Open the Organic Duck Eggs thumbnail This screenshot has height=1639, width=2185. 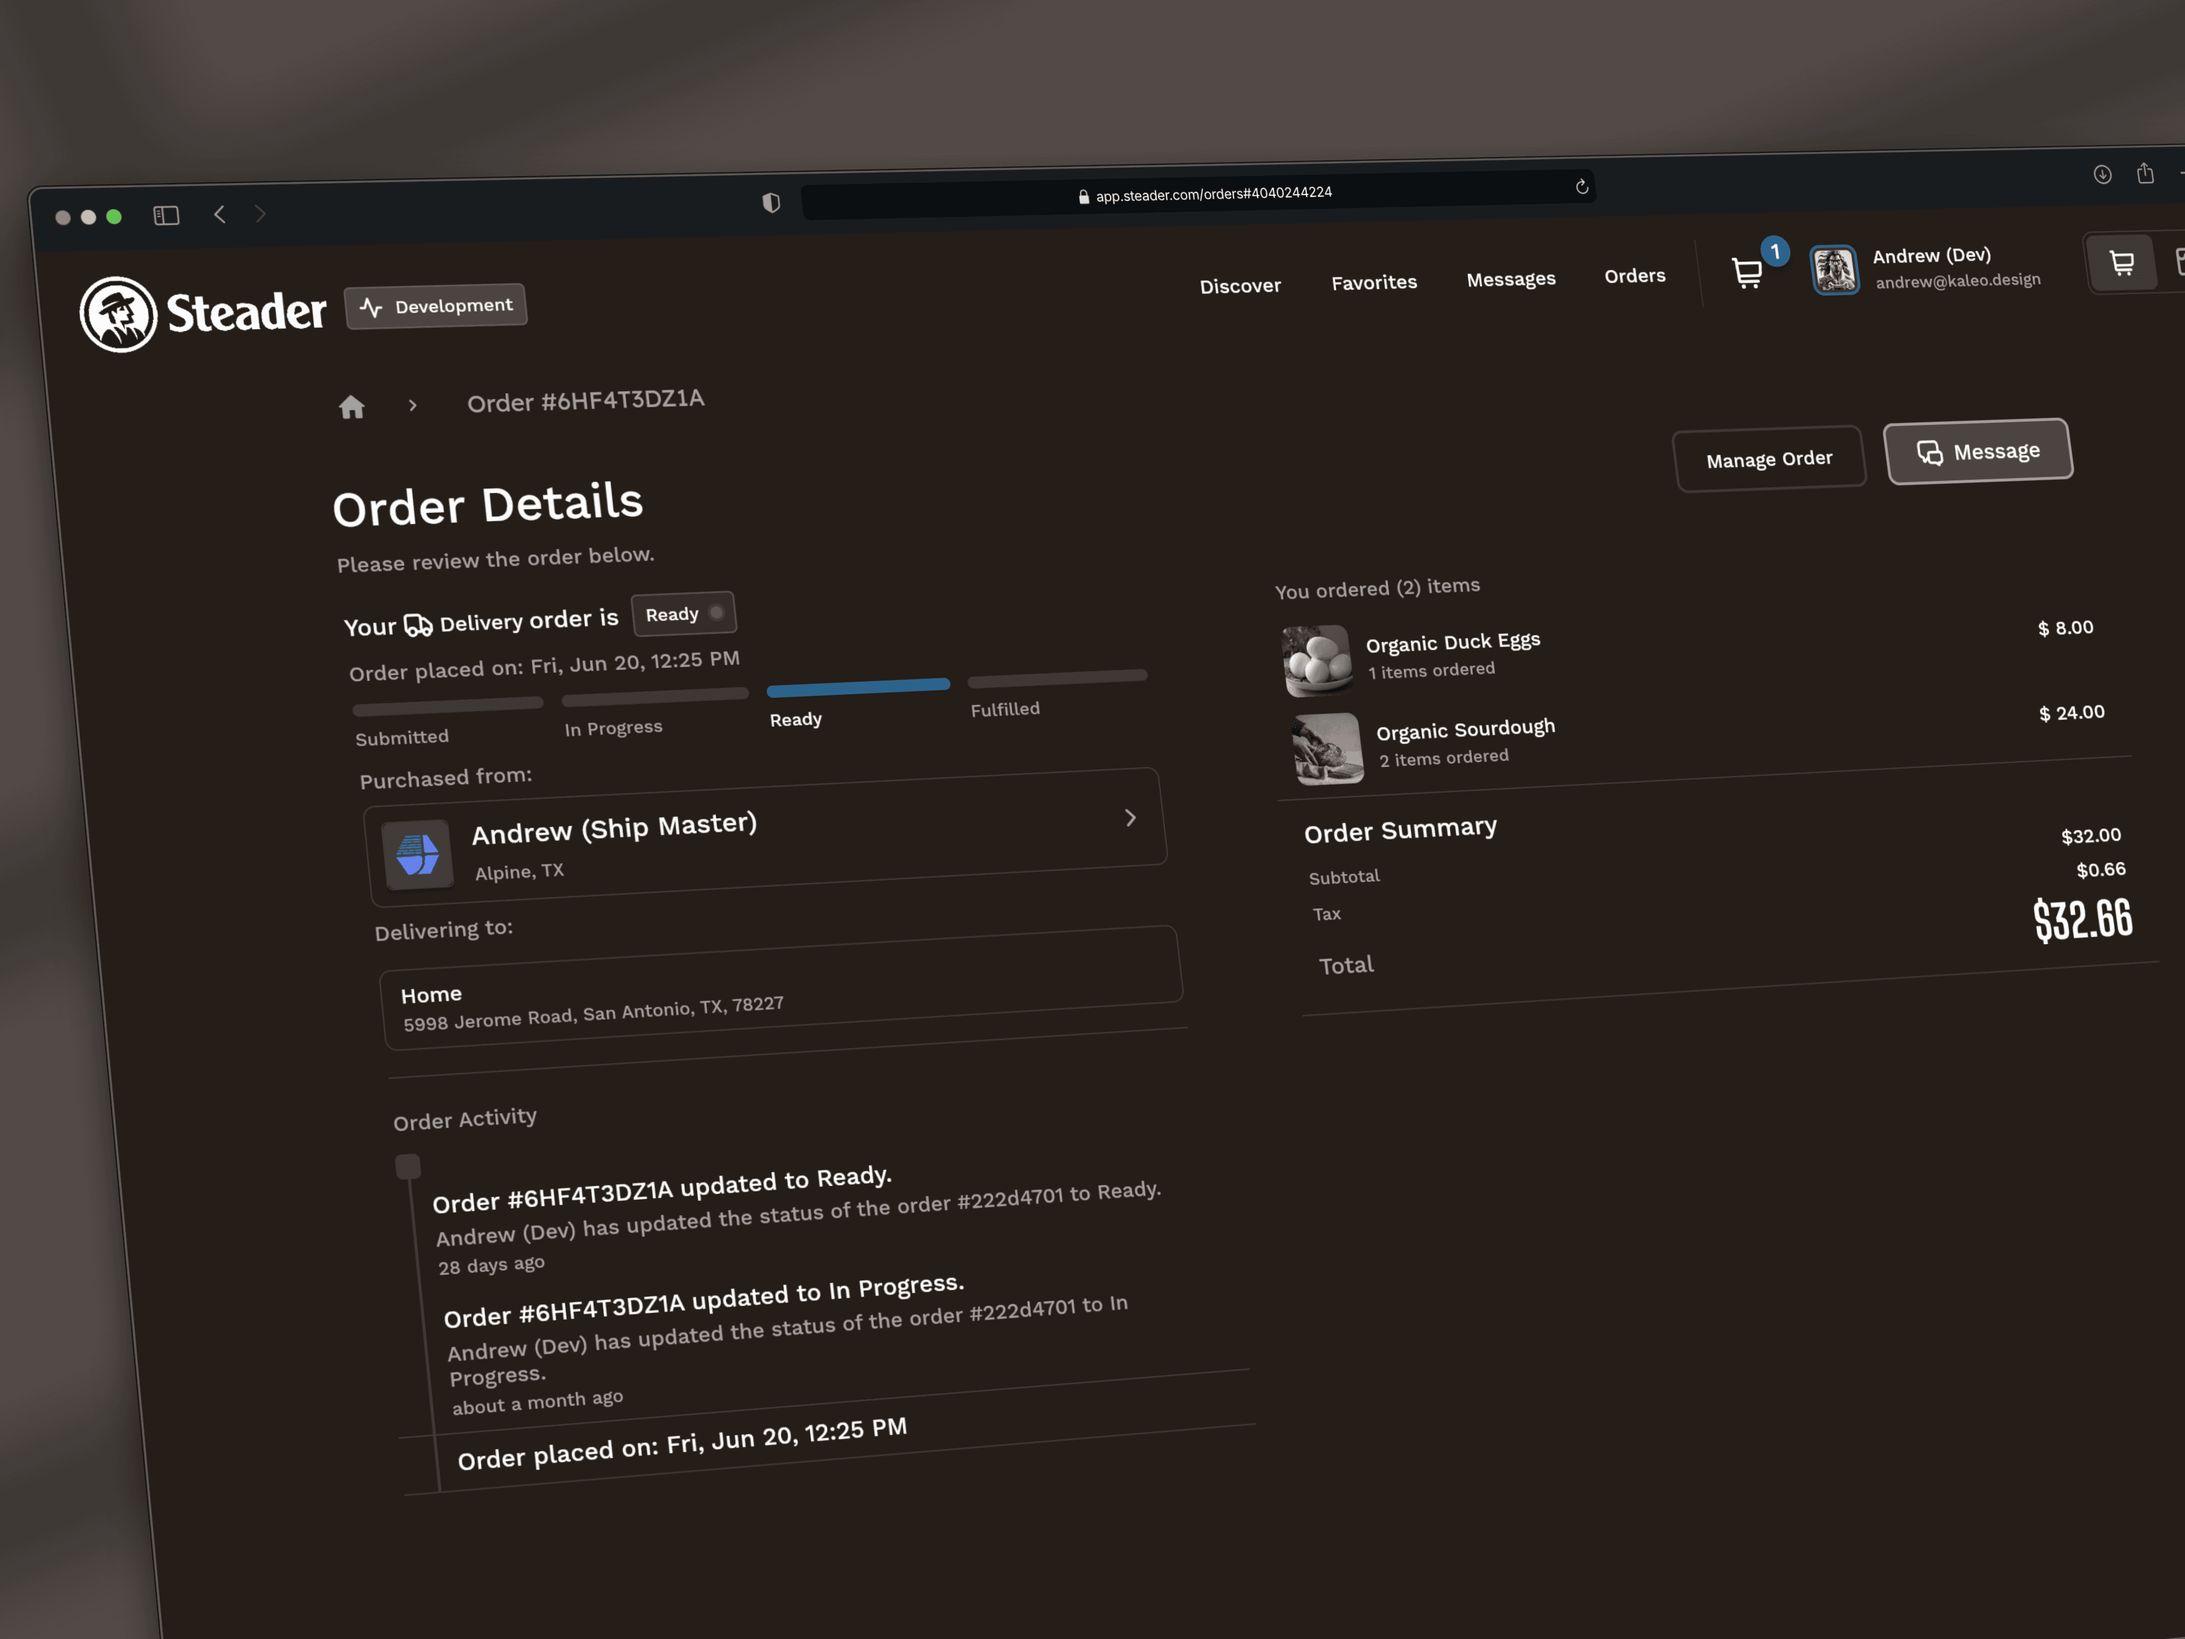click(1318, 660)
